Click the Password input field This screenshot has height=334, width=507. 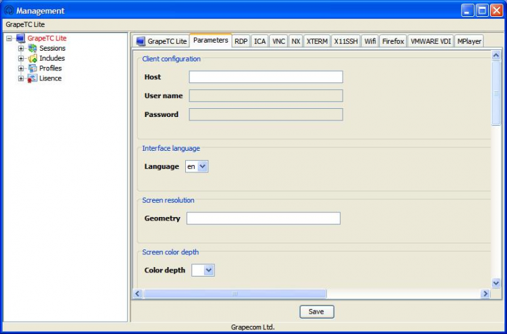point(266,114)
